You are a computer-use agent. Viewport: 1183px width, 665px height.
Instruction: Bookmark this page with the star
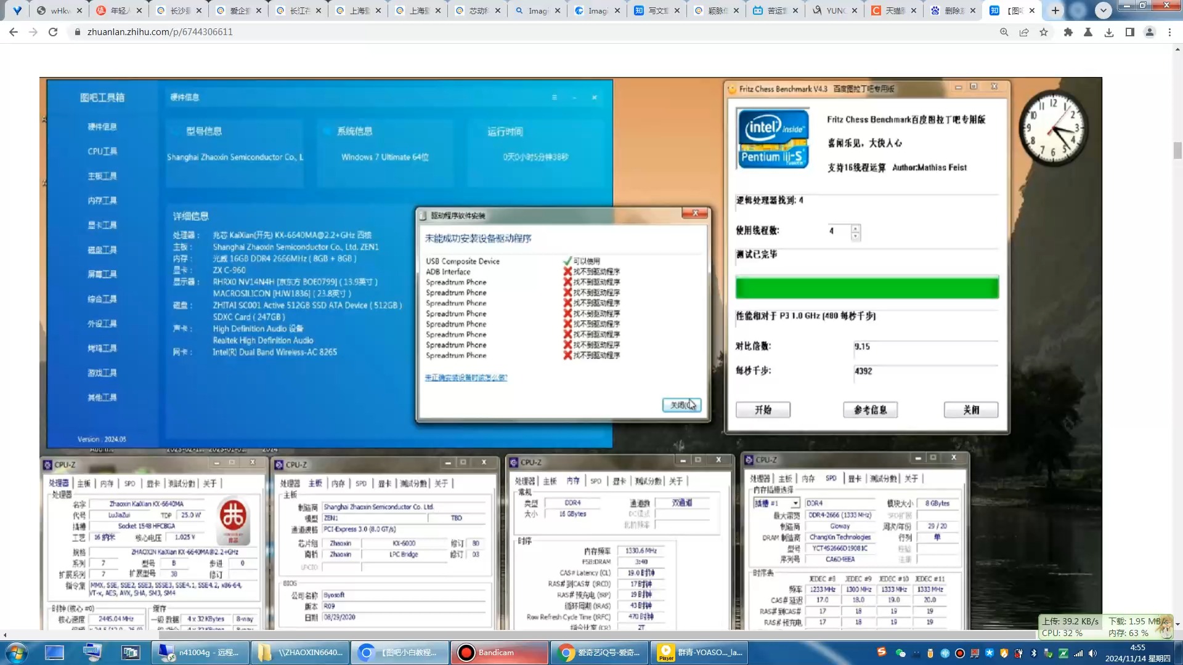tap(1044, 32)
